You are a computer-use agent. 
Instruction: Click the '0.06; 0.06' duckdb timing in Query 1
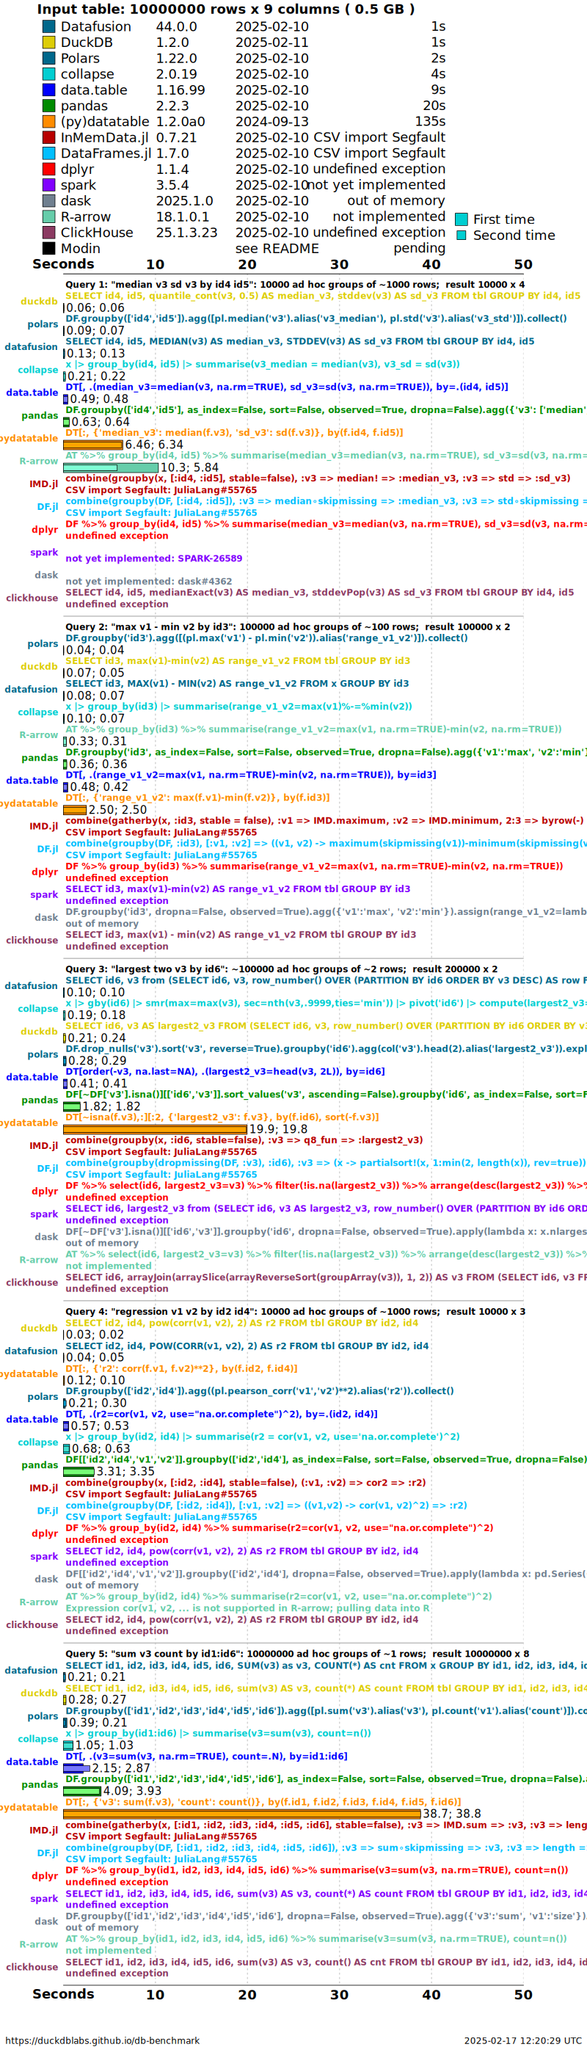pyautogui.click(x=95, y=307)
